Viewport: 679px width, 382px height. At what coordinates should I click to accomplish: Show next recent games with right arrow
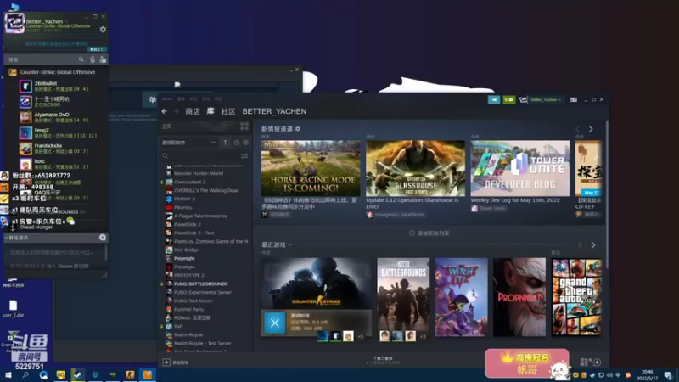[x=592, y=245]
